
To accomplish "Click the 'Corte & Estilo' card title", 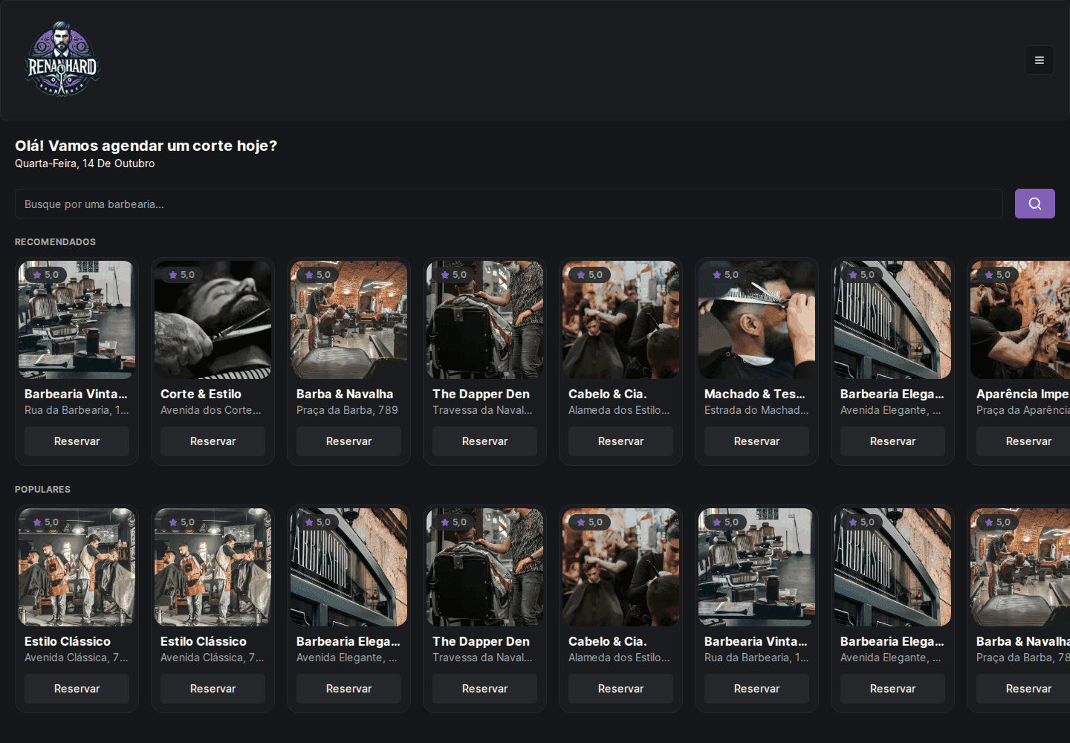I will pos(201,394).
